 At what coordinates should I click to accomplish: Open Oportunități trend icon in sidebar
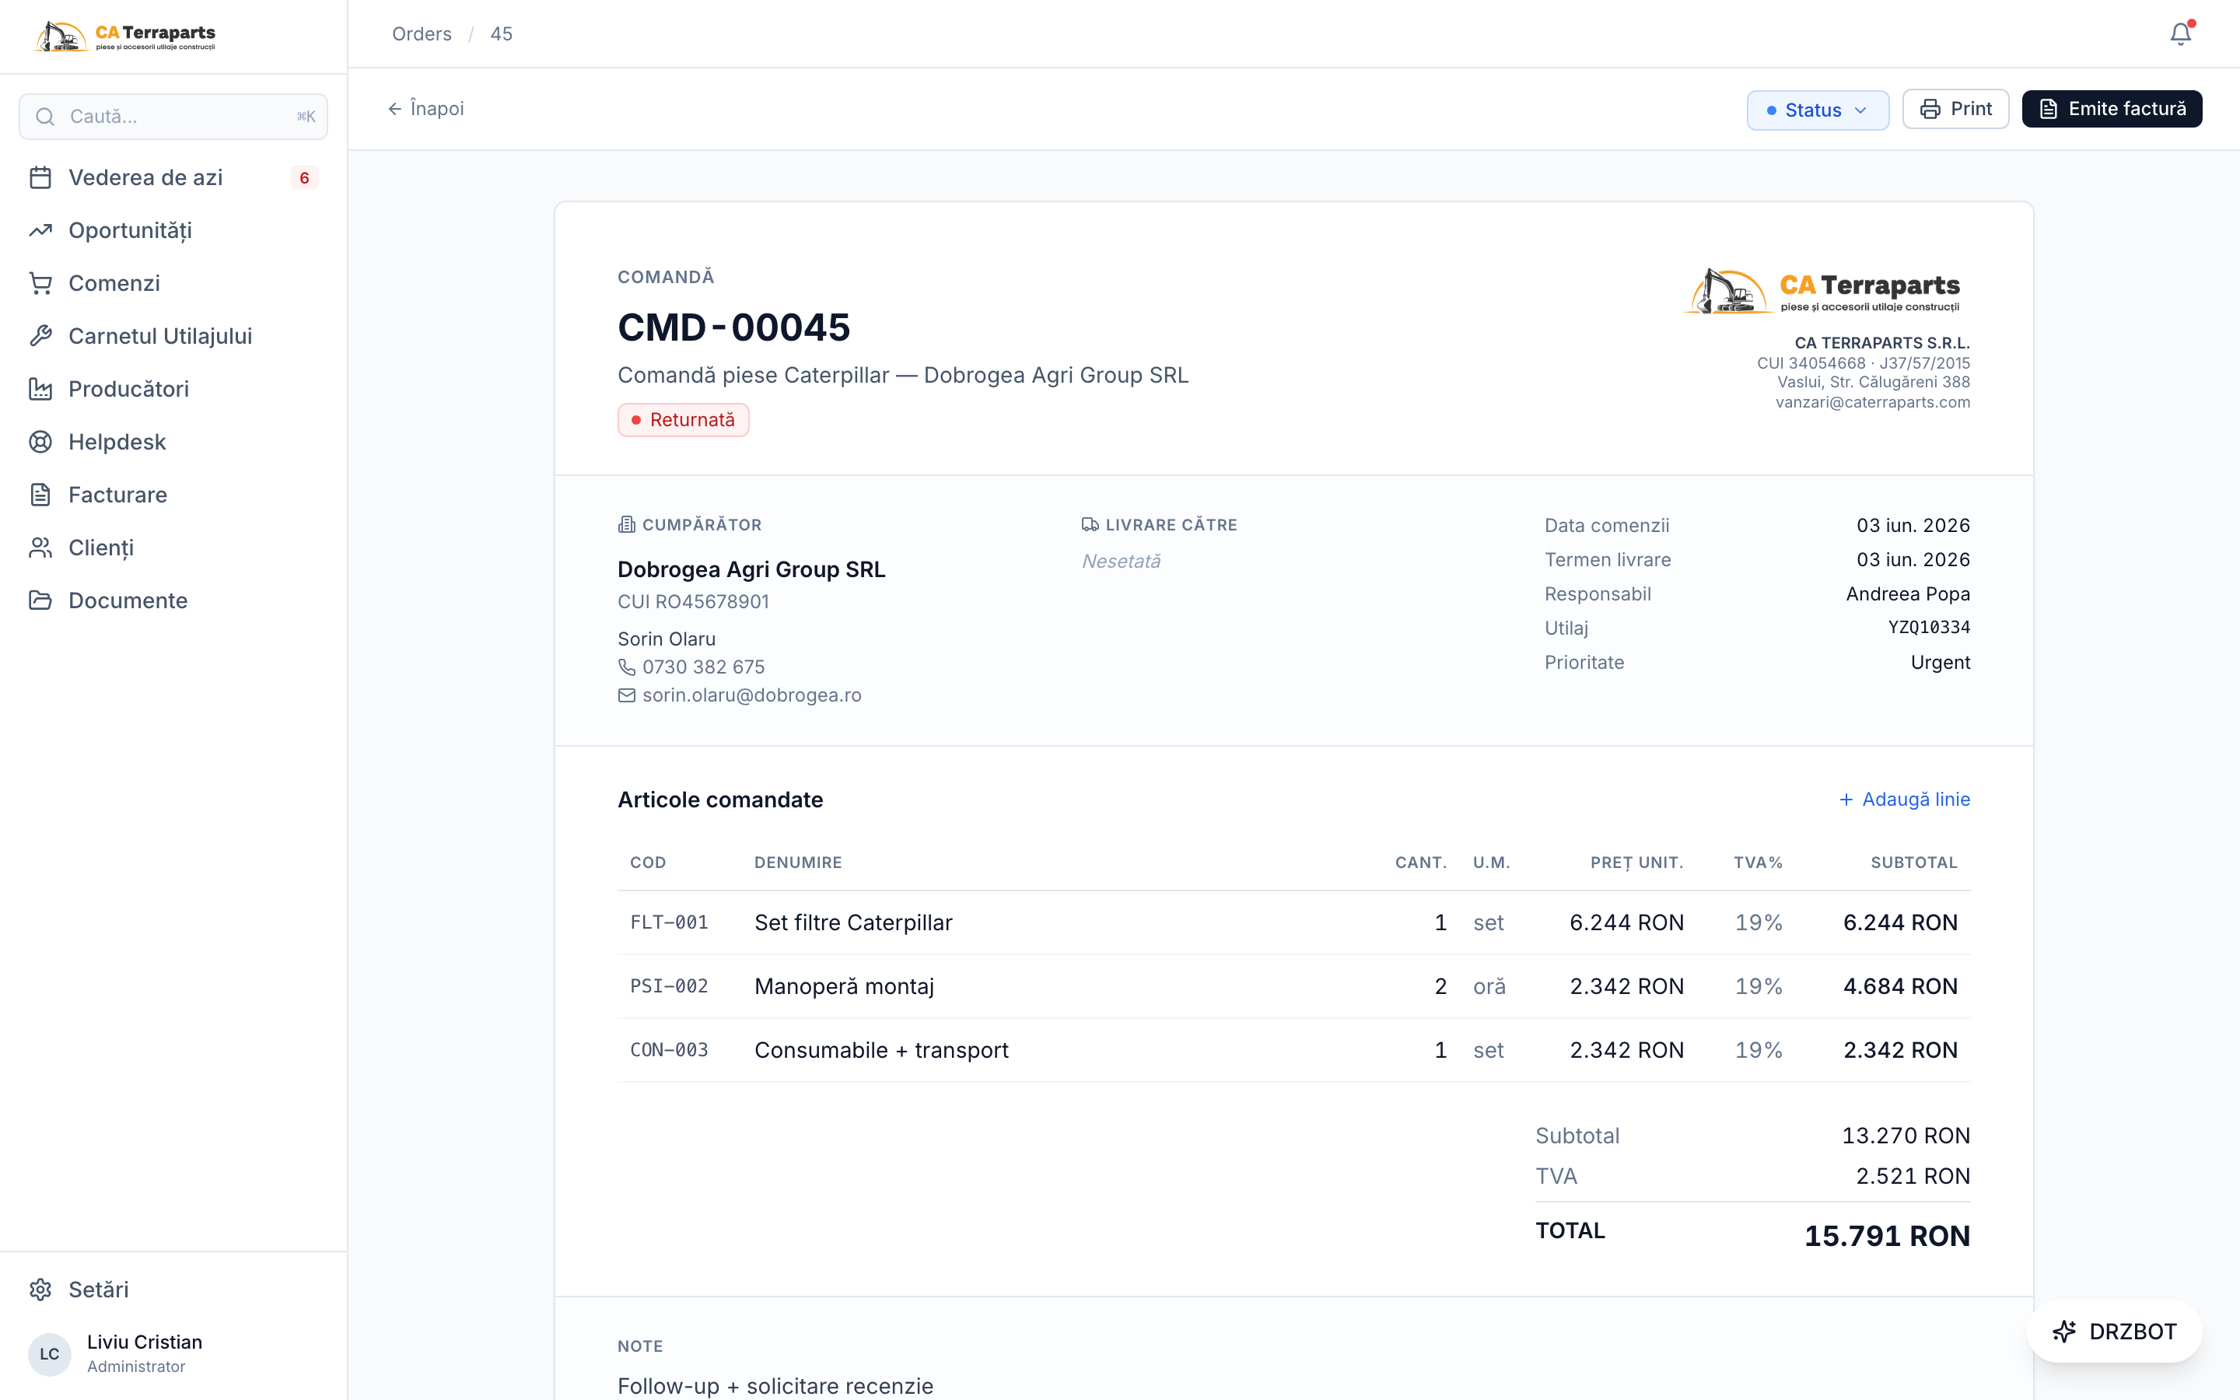click(40, 229)
